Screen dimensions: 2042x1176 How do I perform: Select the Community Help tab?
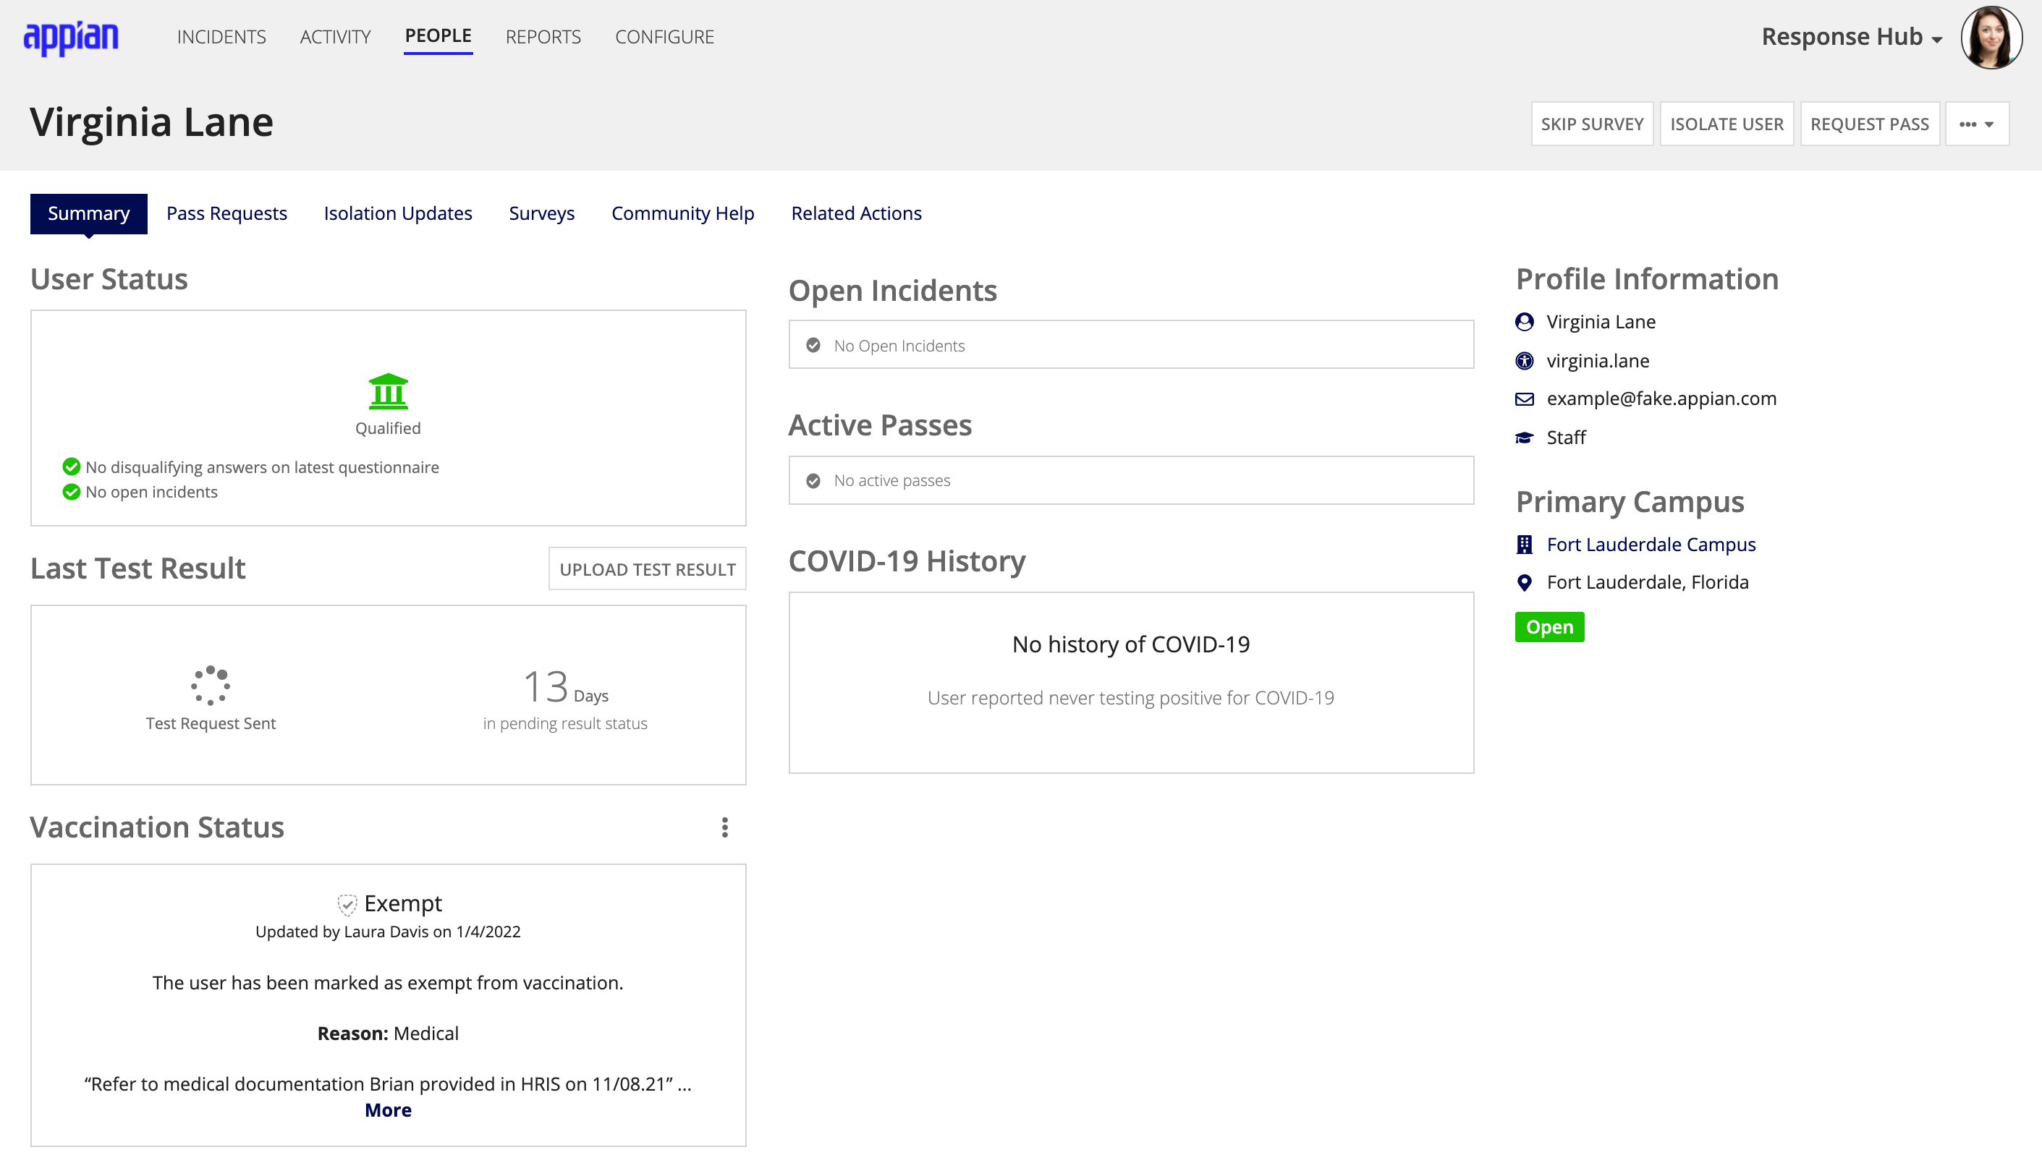pos(683,213)
